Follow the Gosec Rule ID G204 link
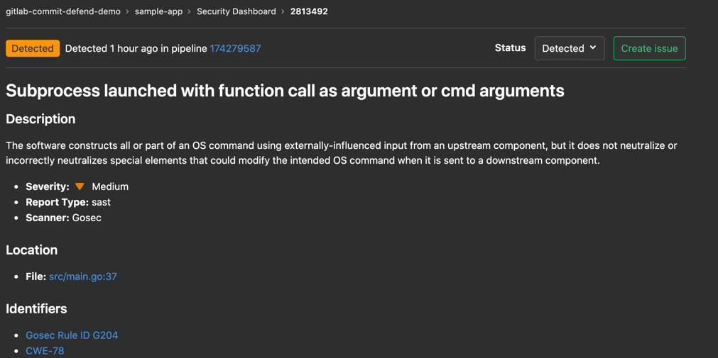The image size is (718, 358). tap(72, 335)
